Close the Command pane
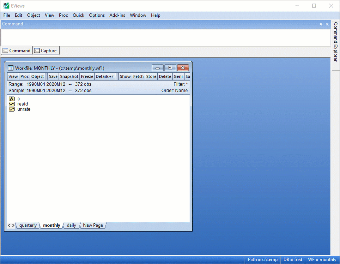Screen dimensions: 340x264 (327, 24)
